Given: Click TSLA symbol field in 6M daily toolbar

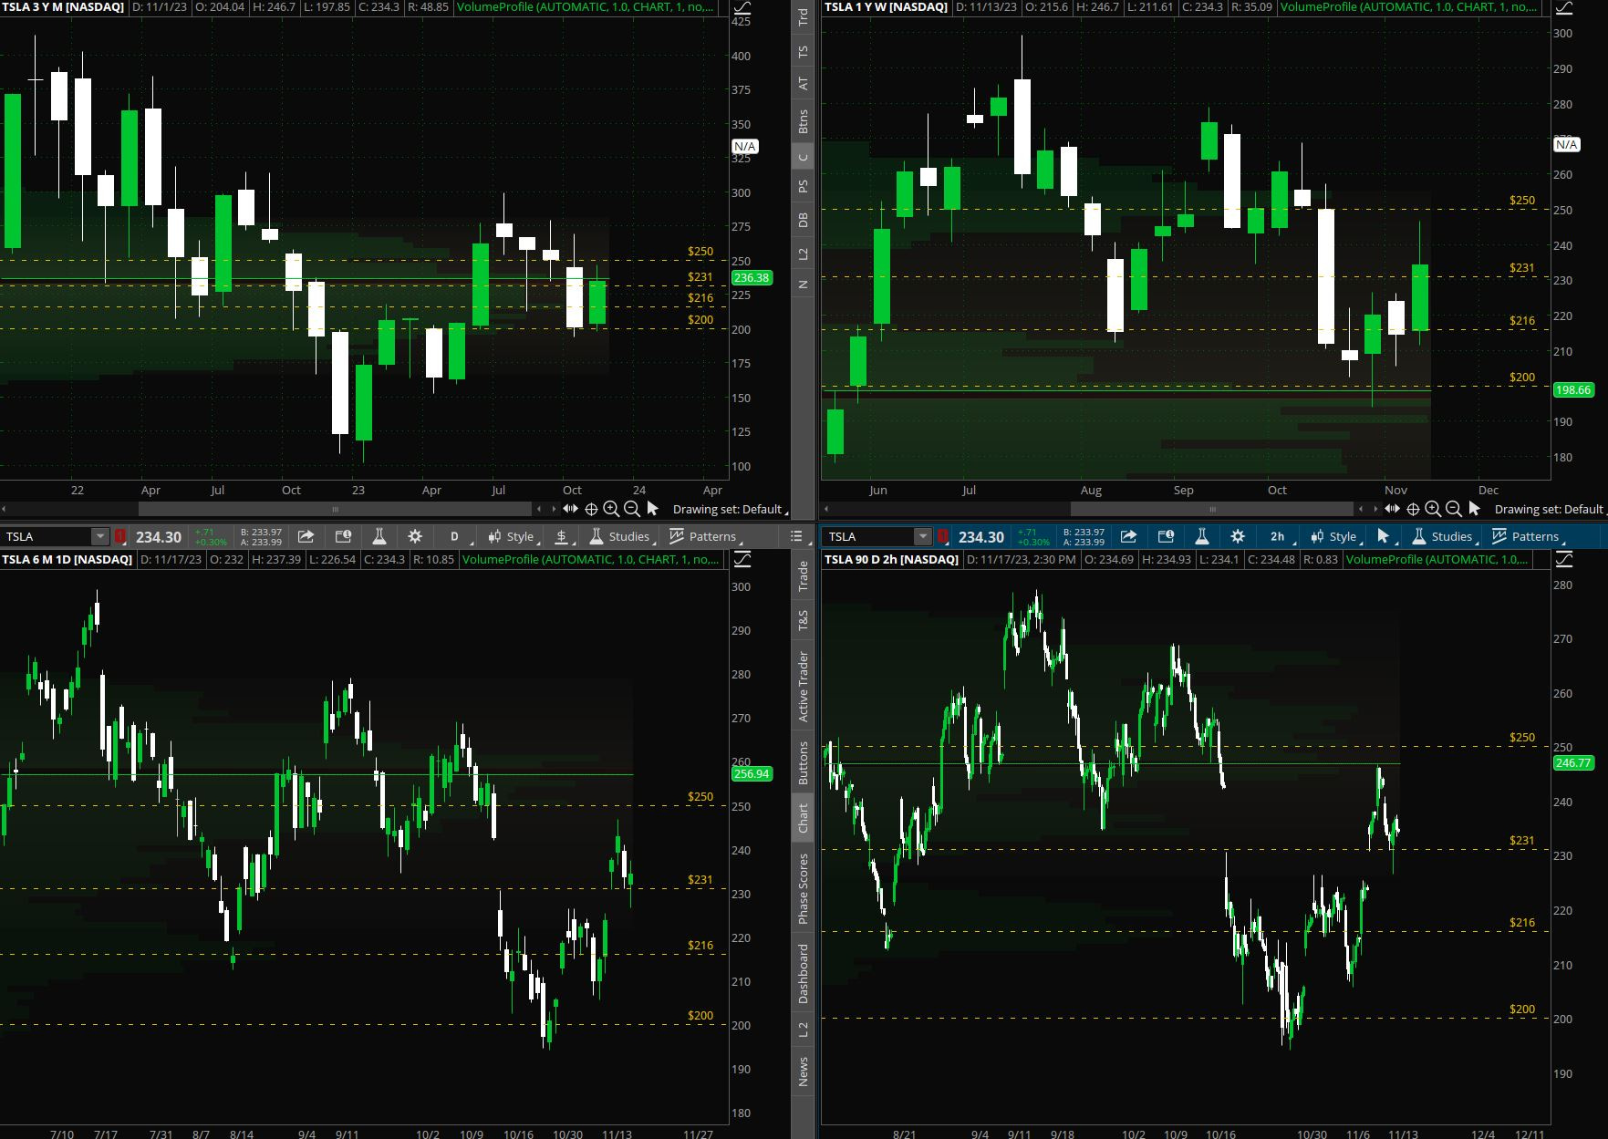Looking at the screenshot, I should (x=47, y=536).
